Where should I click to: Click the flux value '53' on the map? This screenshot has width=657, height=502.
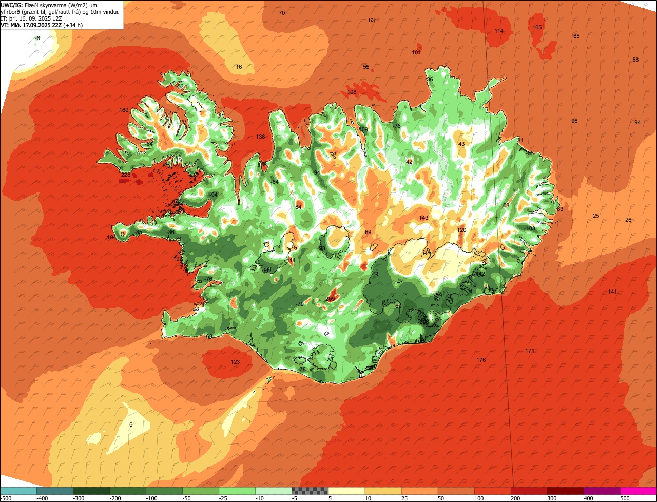(x=506, y=206)
